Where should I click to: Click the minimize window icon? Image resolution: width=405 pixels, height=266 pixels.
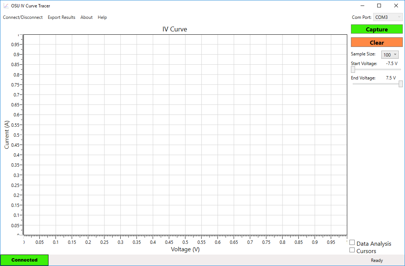coord(362,6)
